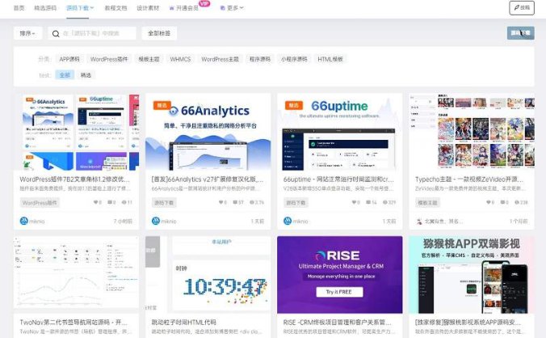This screenshot has height=338, width=546.
Task: Click the RISE CRM thumbnail image
Action: [339, 273]
